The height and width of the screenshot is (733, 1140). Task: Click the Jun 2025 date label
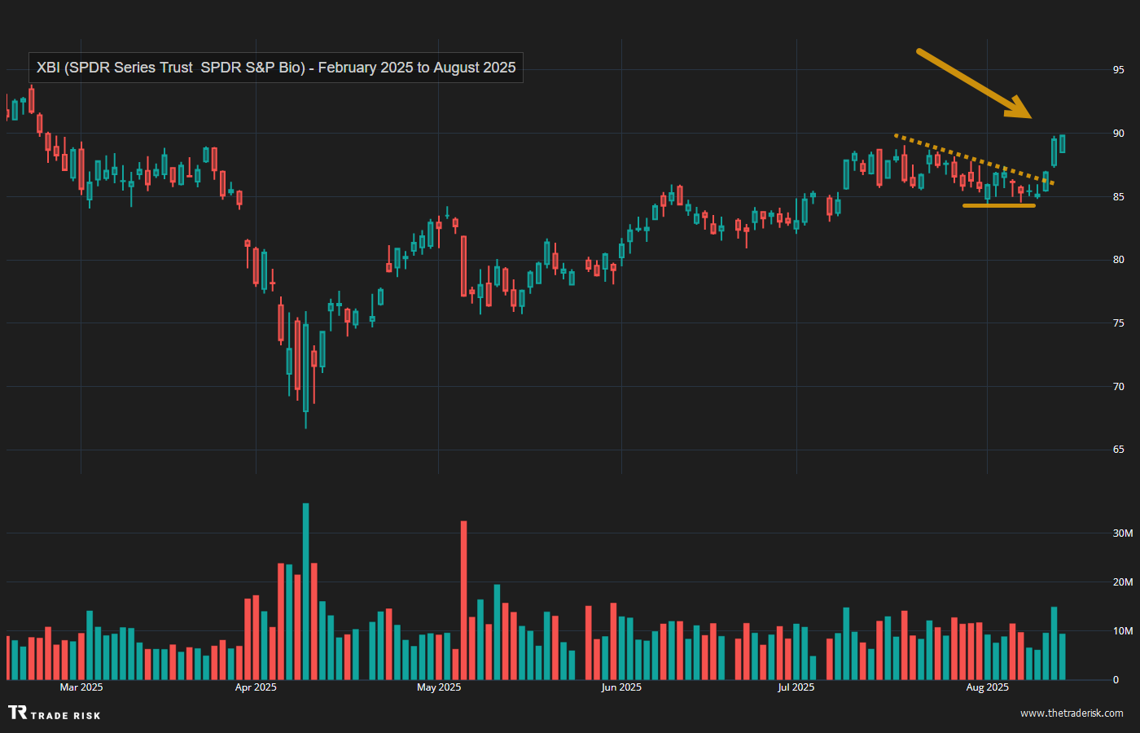tap(621, 687)
